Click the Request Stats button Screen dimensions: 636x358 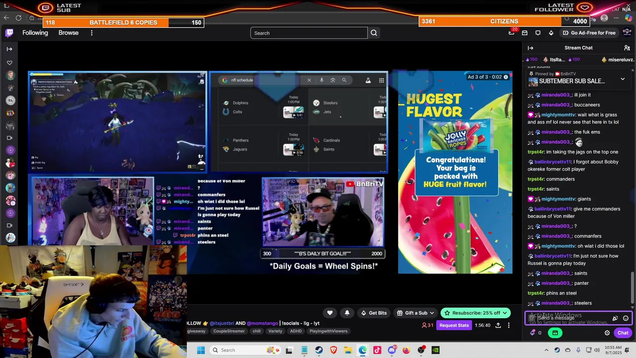point(454,325)
